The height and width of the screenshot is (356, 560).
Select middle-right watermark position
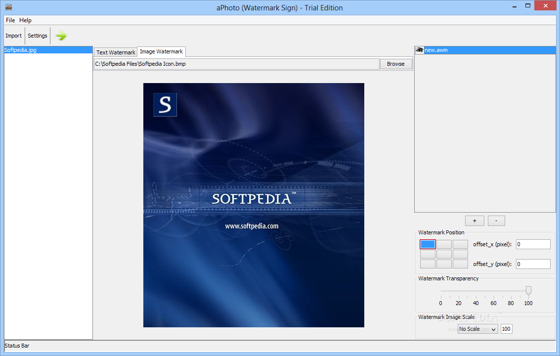(460, 254)
